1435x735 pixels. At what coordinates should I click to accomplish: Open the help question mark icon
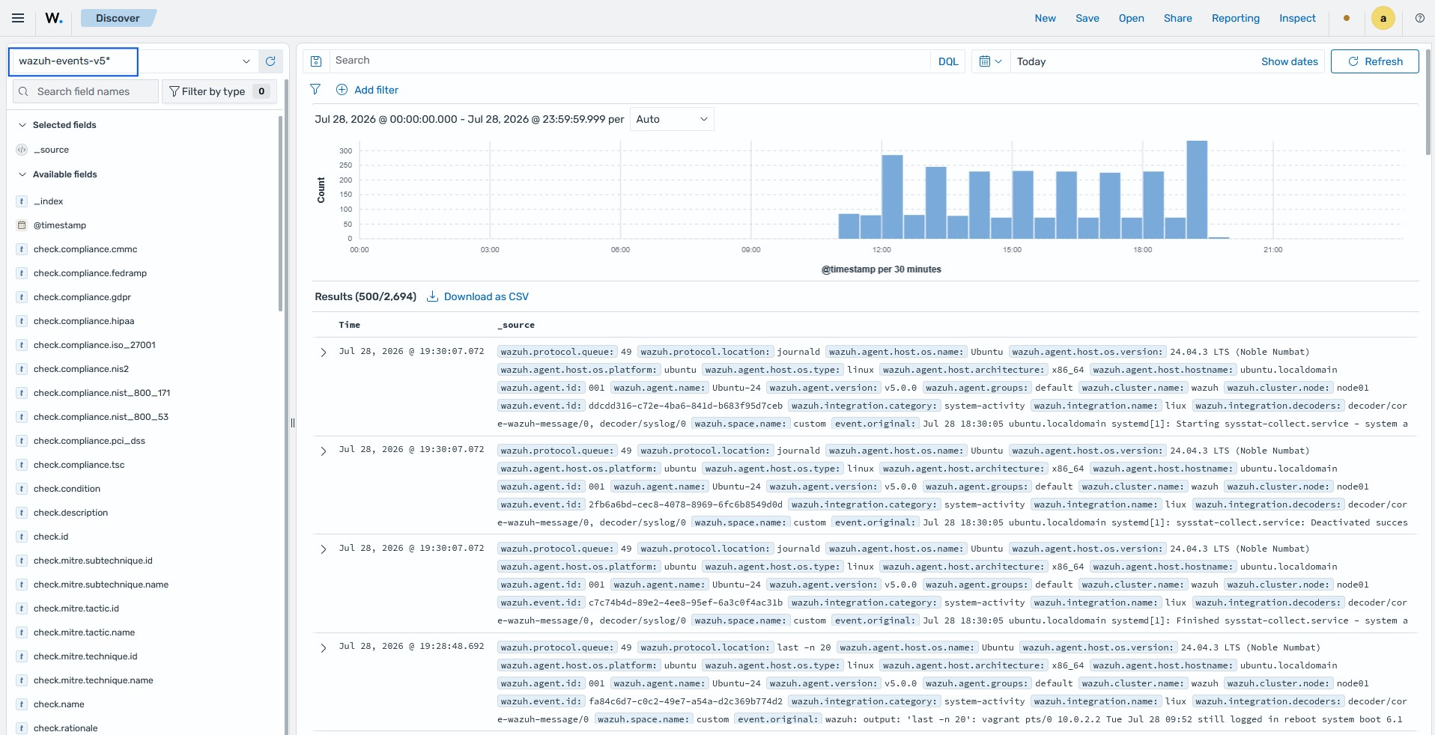[x=1419, y=18]
